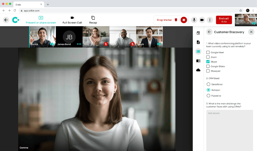Open the book icon in sidebar
257x151 pixels.
(x=198, y=61)
